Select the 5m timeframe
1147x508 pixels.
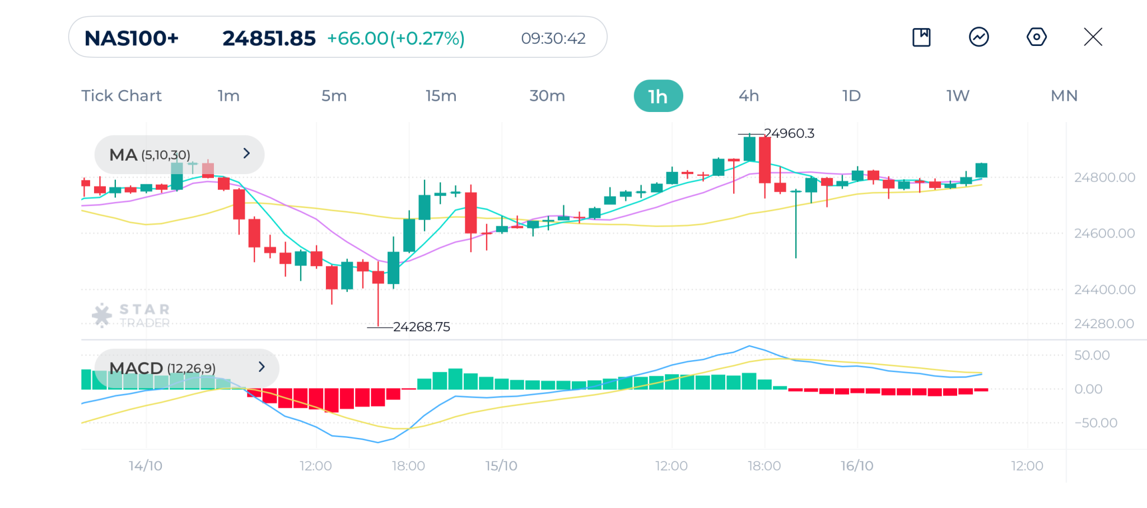point(334,96)
